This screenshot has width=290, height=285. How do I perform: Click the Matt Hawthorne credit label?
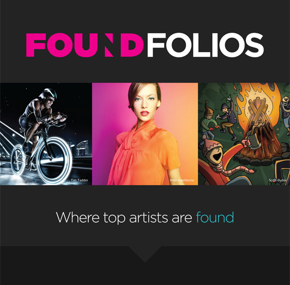pos(182,180)
